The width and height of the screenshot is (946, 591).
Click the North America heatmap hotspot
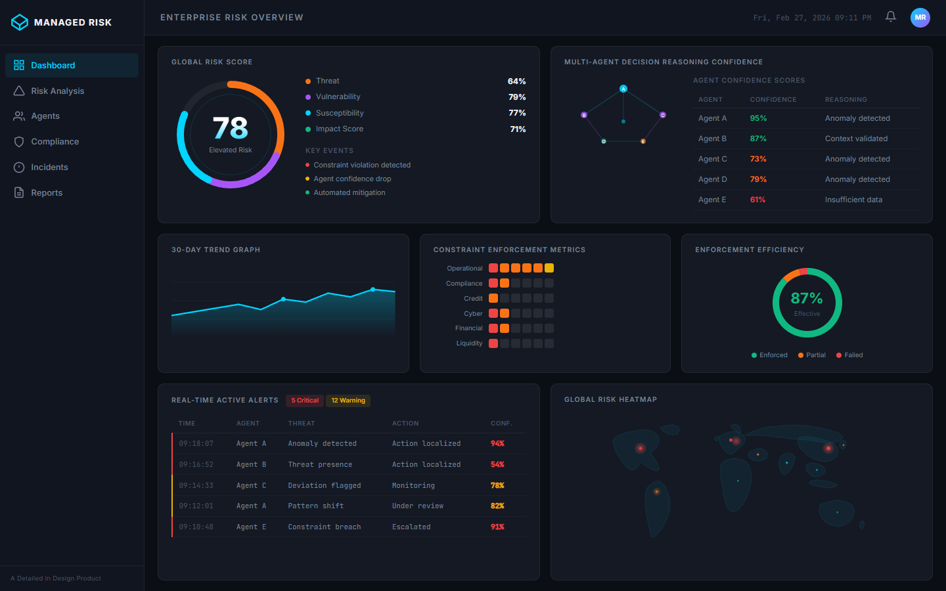[x=641, y=449]
